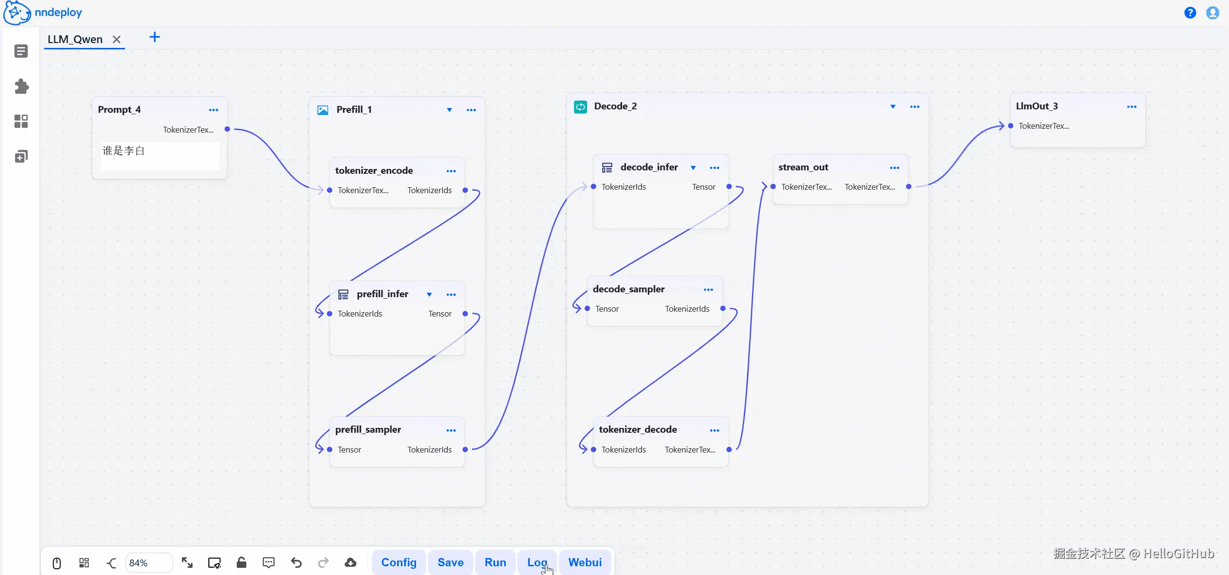Toggle the canvas lock icon
1229x575 pixels.
pyautogui.click(x=241, y=562)
